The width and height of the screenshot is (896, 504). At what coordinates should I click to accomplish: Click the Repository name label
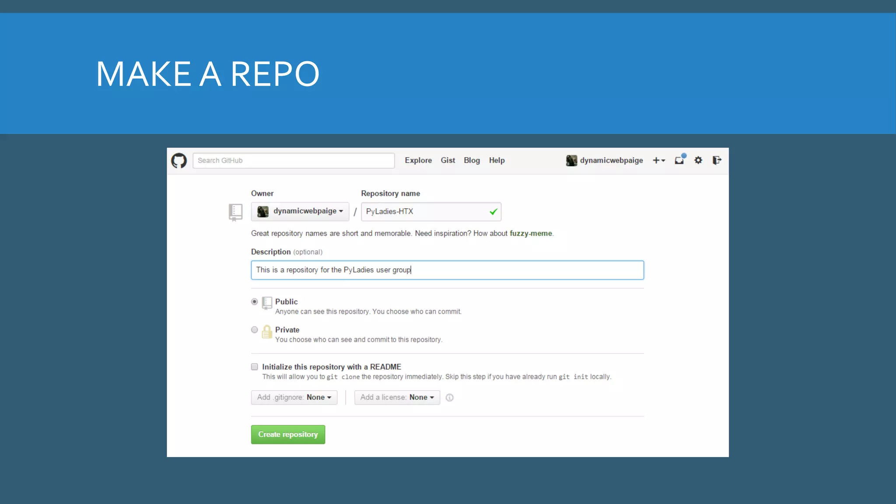(390, 193)
